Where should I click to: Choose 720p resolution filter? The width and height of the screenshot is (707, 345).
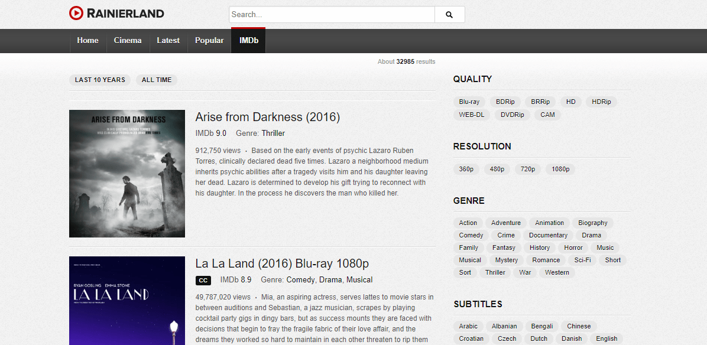pyautogui.click(x=527, y=170)
